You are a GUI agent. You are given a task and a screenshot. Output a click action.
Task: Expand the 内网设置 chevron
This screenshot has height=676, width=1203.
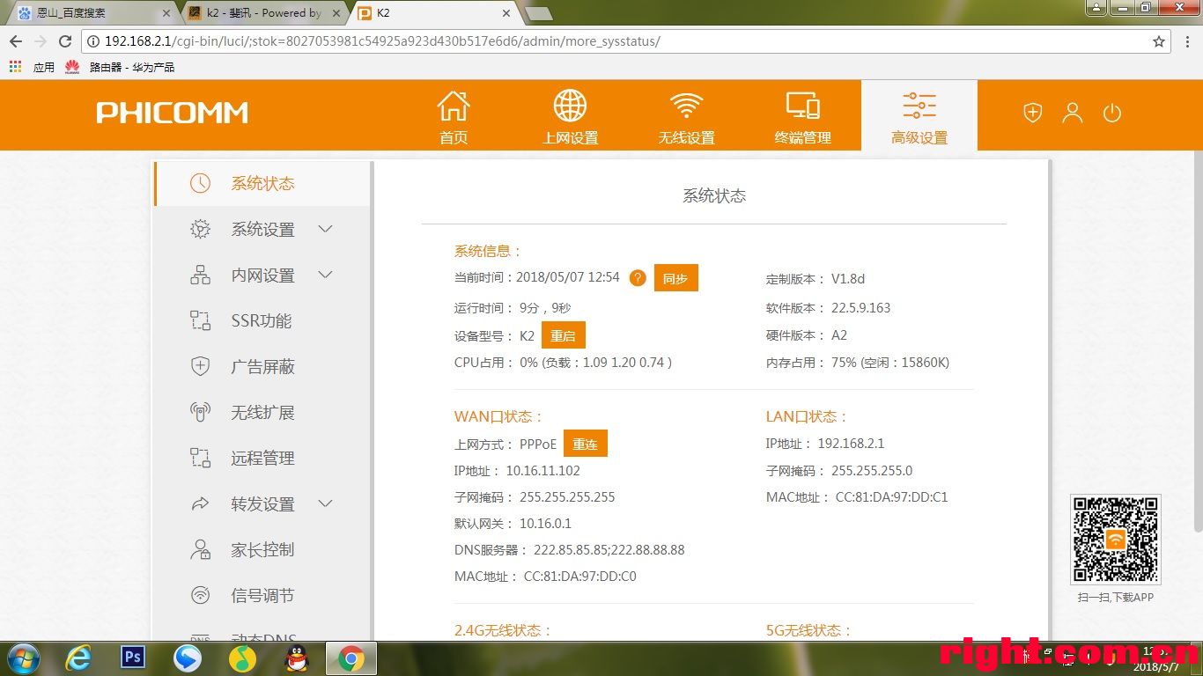pyautogui.click(x=325, y=275)
